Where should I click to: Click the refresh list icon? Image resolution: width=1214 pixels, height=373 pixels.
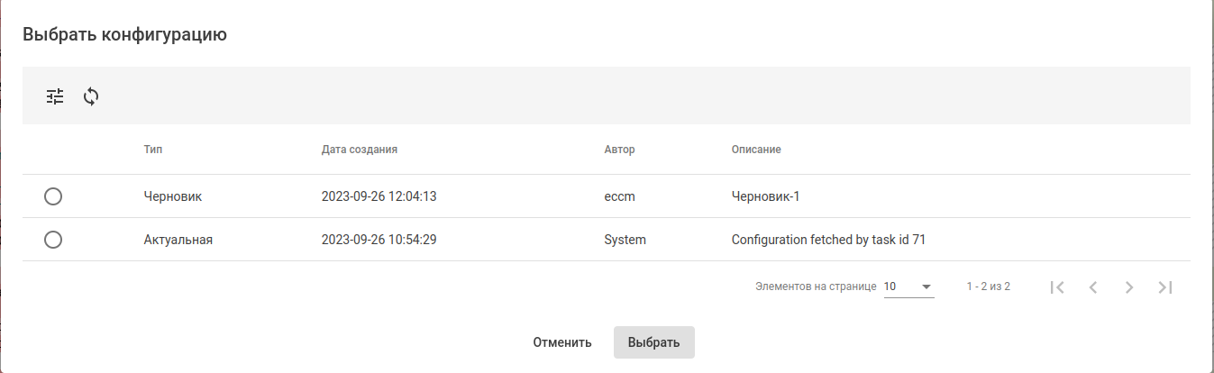point(91,96)
